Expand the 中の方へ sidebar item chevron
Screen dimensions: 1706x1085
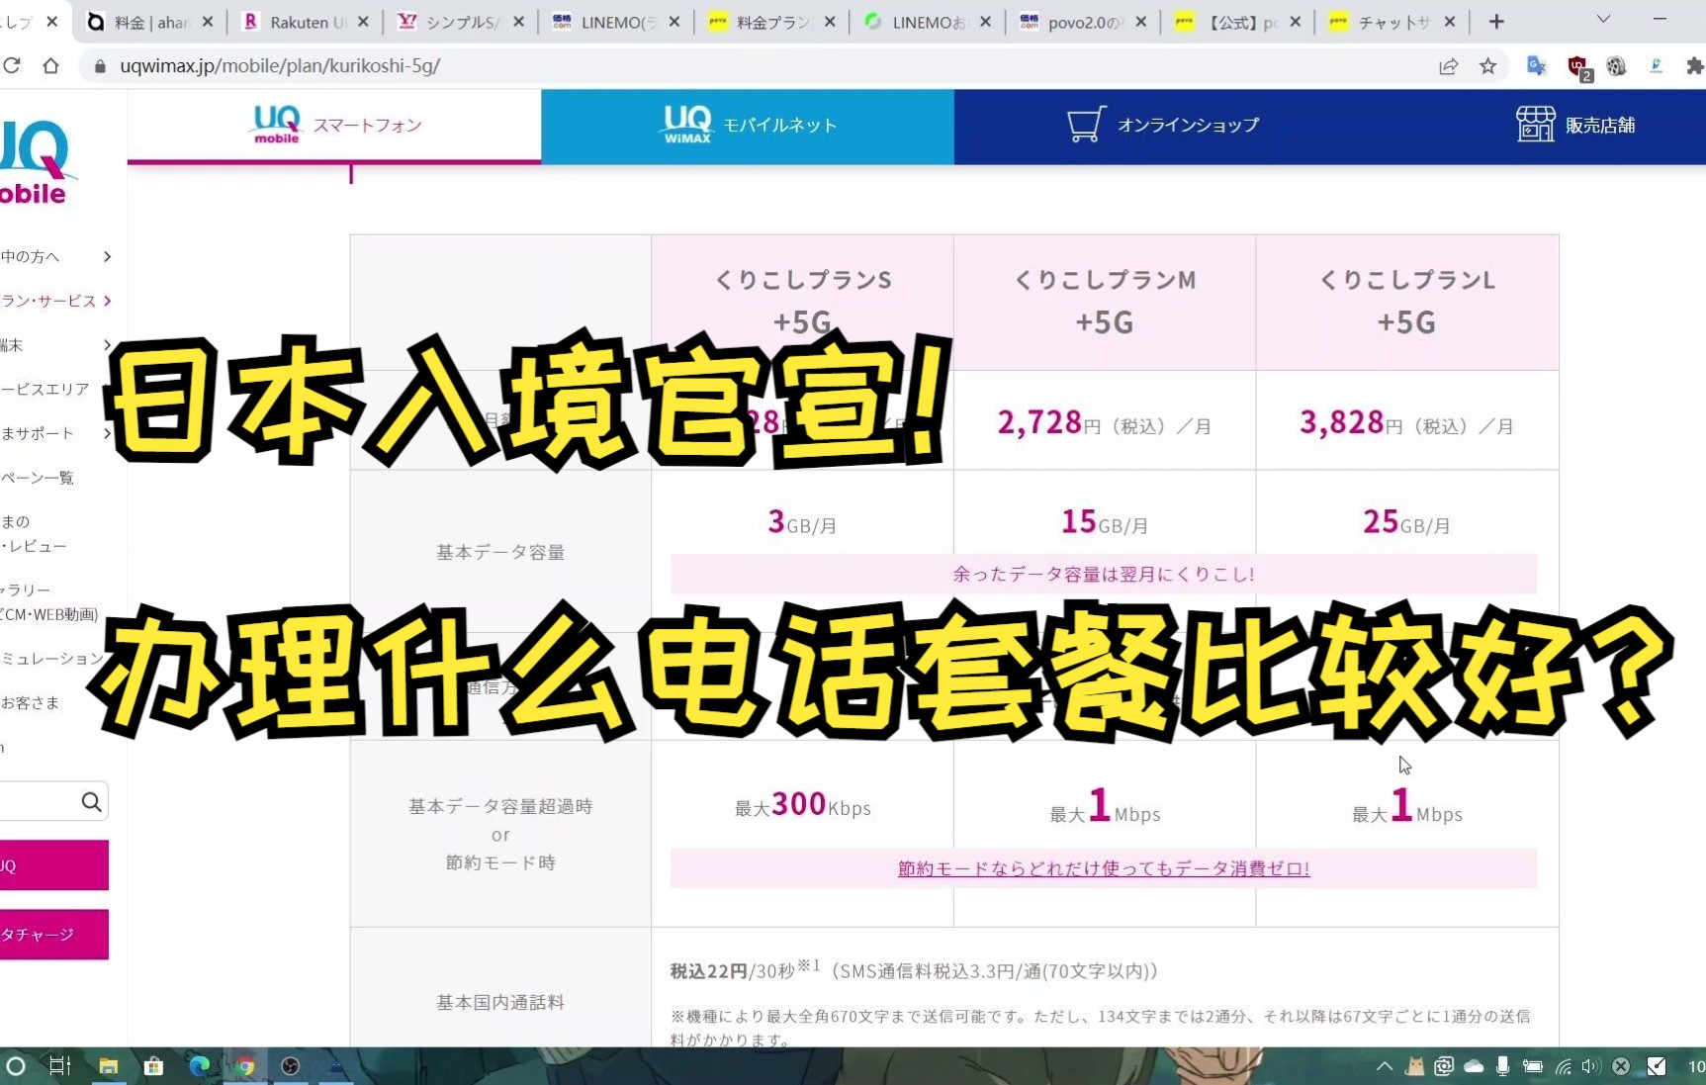point(107,256)
